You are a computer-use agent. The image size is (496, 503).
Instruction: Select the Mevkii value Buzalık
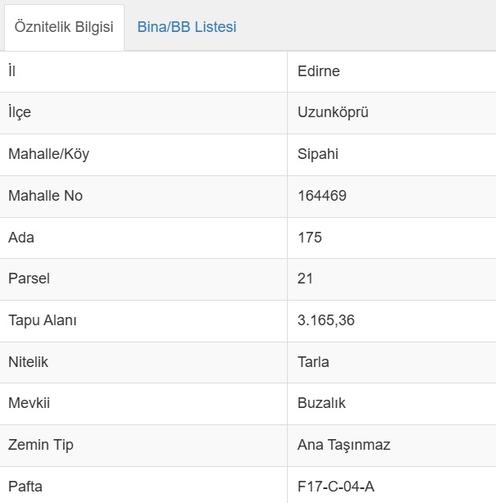pos(321,403)
